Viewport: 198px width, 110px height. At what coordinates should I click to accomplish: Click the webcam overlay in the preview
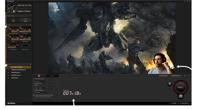click(161, 63)
